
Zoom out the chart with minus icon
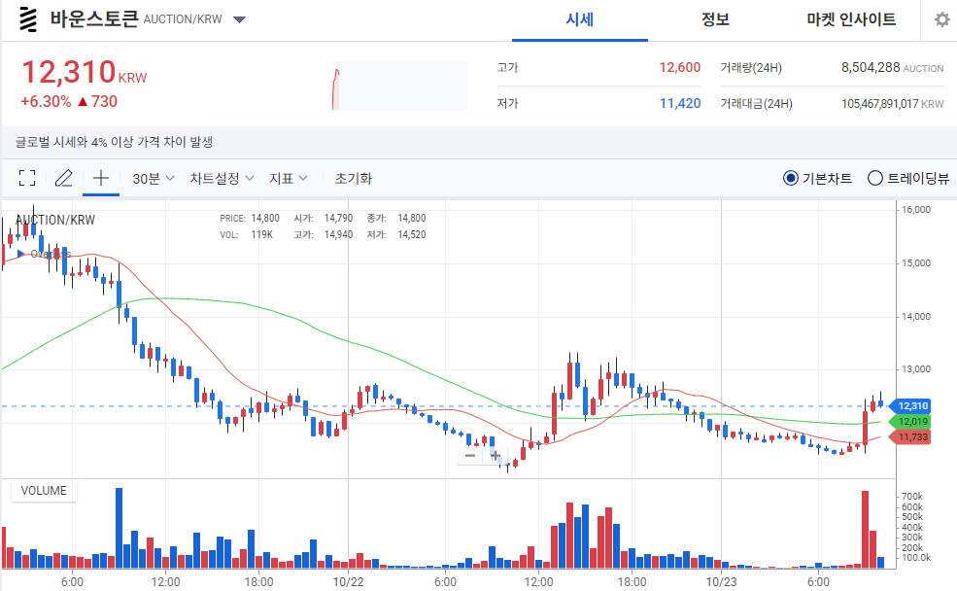pyautogui.click(x=469, y=455)
